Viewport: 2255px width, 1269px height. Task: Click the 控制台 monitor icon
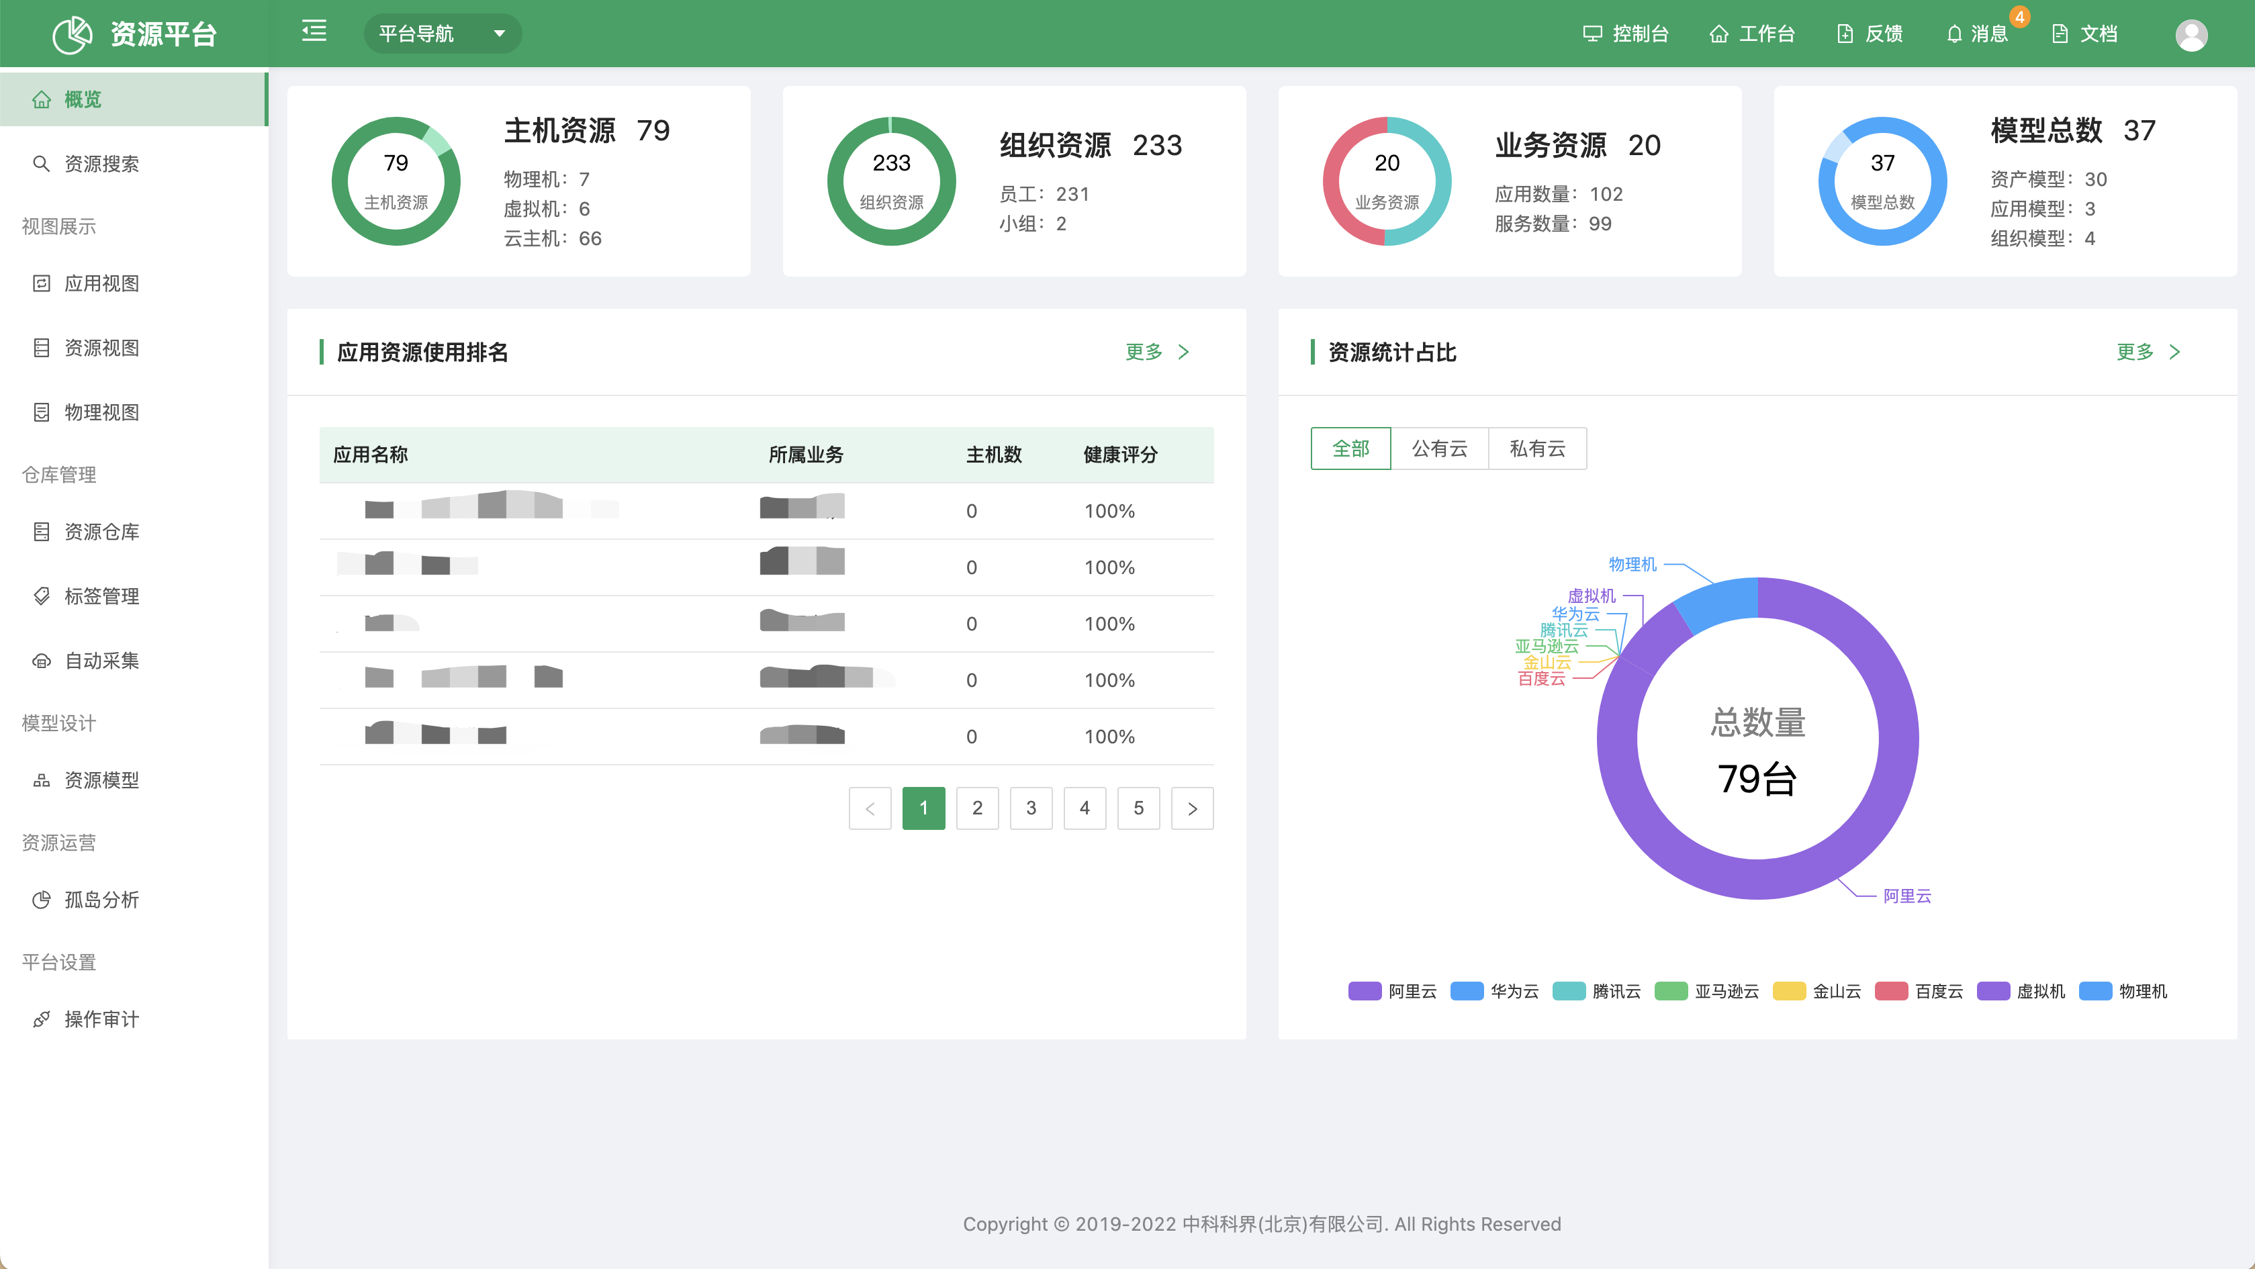[1592, 34]
